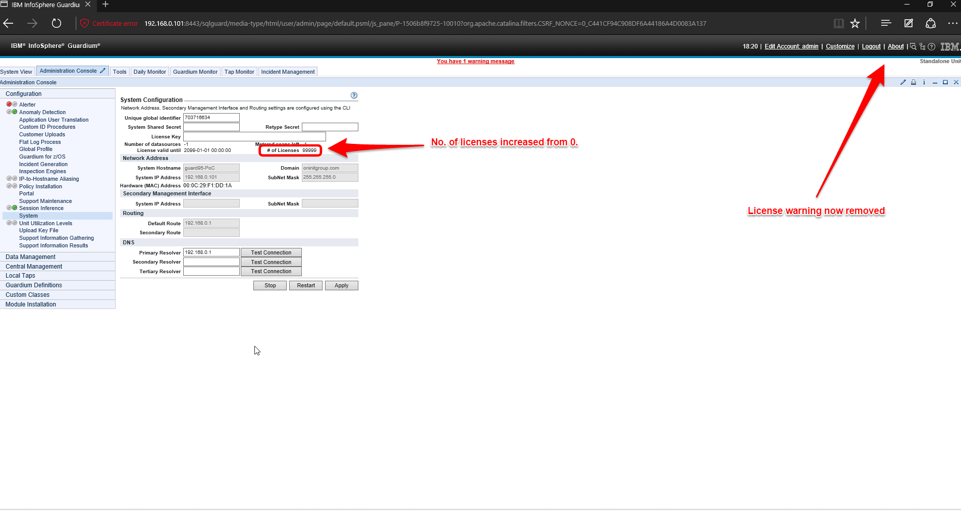Click the print icon in pane toolbar
The image size is (961, 517).
[x=914, y=82]
